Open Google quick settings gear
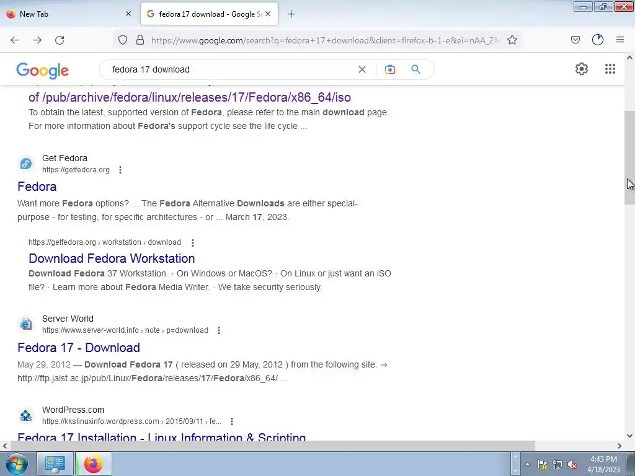Image resolution: width=635 pixels, height=476 pixels. pyautogui.click(x=582, y=69)
